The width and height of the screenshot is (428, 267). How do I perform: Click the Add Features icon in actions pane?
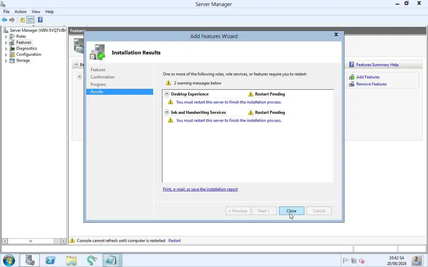pyautogui.click(x=351, y=77)
